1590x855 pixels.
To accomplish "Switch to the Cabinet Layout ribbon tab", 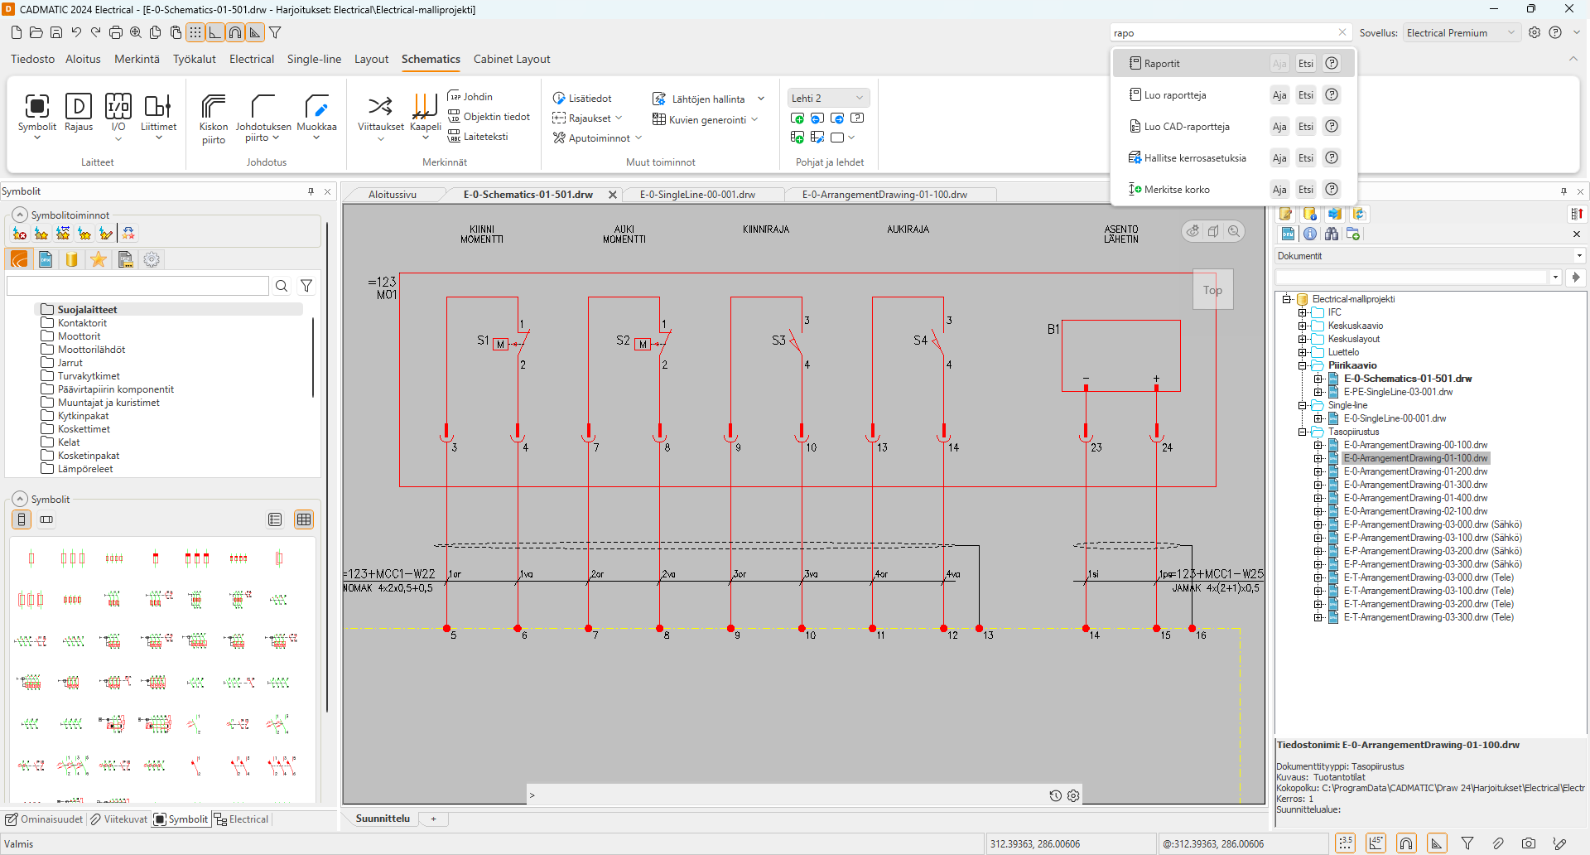I will click(x=511, y=59).
